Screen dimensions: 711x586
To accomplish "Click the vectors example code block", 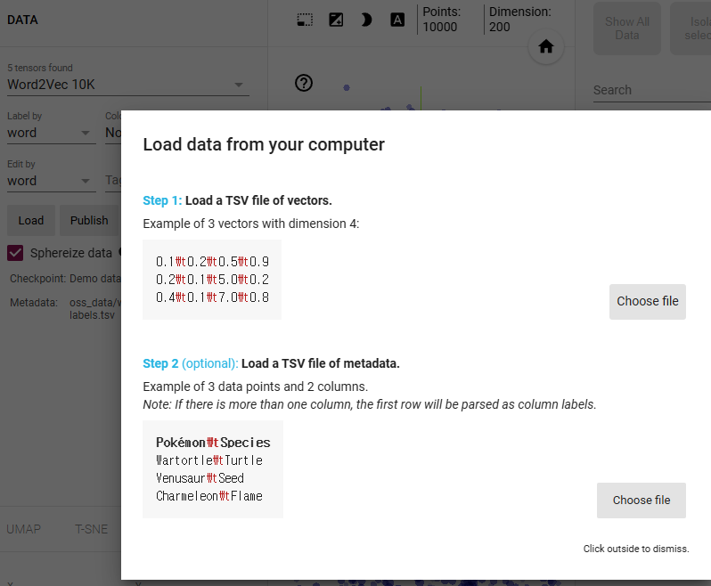I will tap(212, 280).
